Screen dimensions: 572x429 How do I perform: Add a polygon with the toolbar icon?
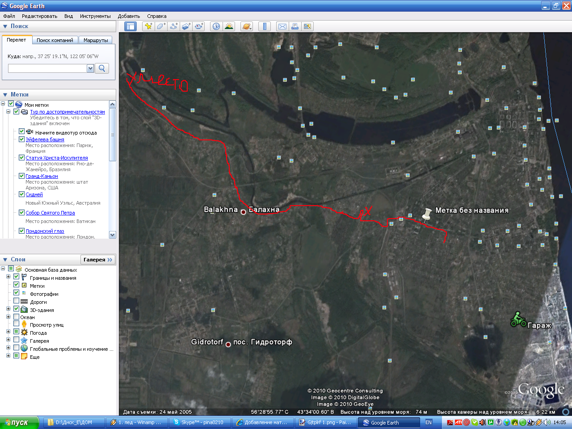[x=161, y=26]
